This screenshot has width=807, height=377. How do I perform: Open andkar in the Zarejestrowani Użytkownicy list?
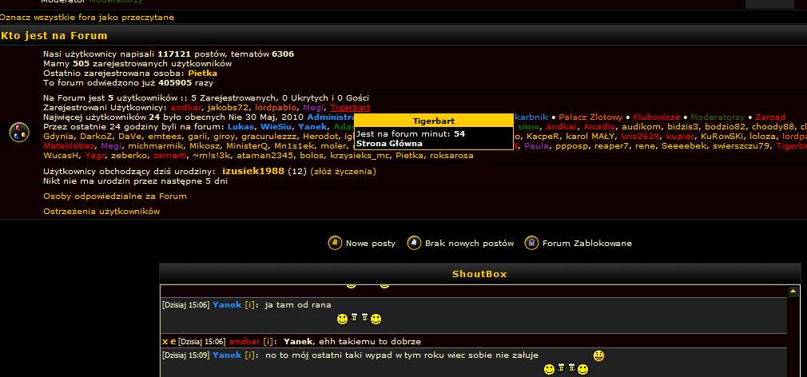(186, 108)
